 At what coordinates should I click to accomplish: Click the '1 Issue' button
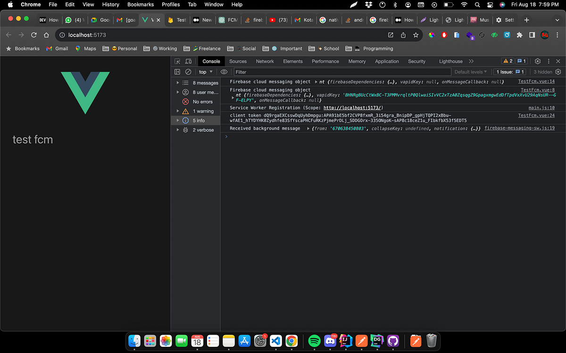(509, 72)
